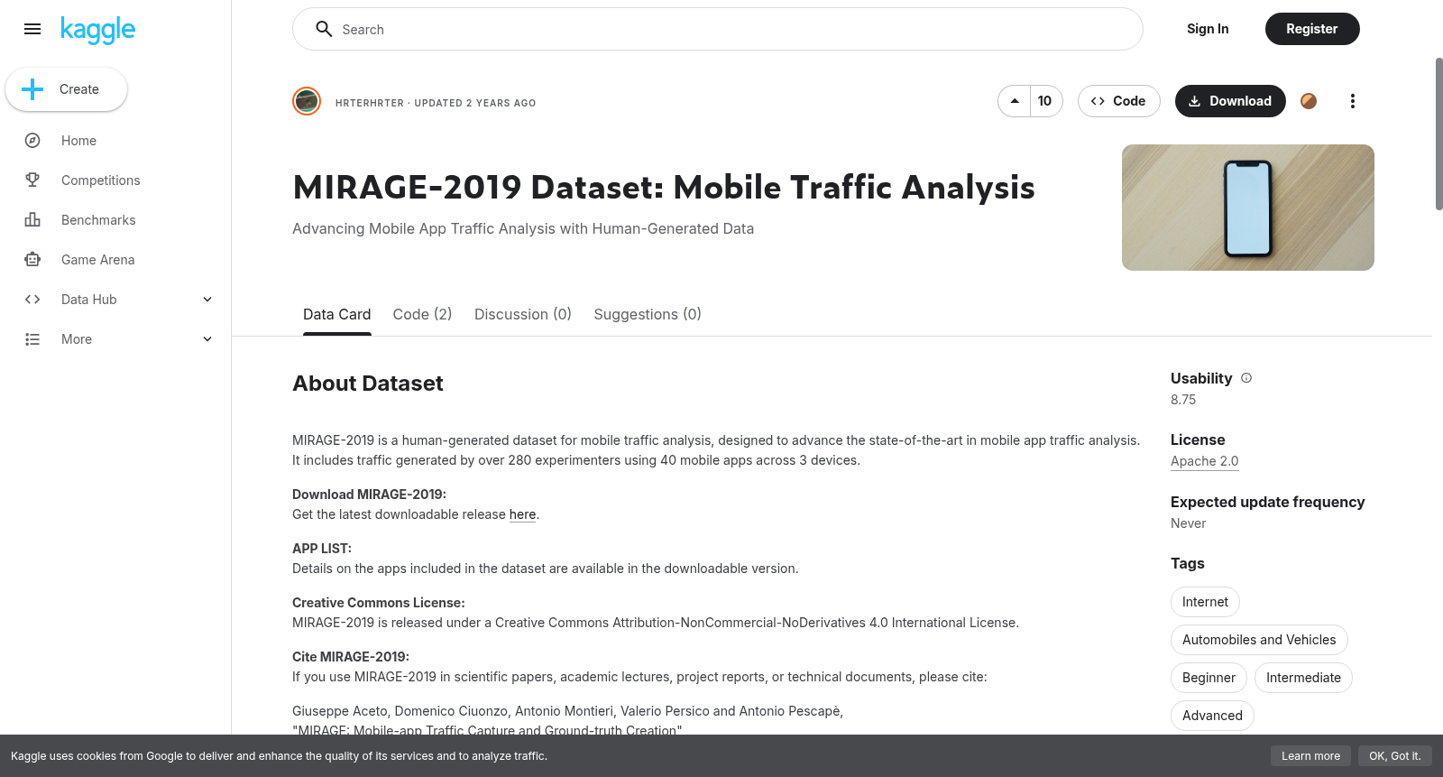Image resolution: width=1443 pixels, height=777 pixels.
Task: Click the 'Creative Commons License:' heading text
Action: 379,603
